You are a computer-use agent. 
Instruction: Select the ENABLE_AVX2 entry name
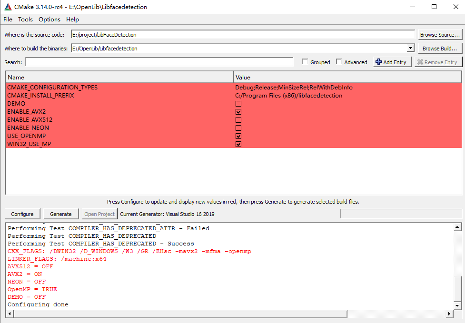click(x=27, y=112)
